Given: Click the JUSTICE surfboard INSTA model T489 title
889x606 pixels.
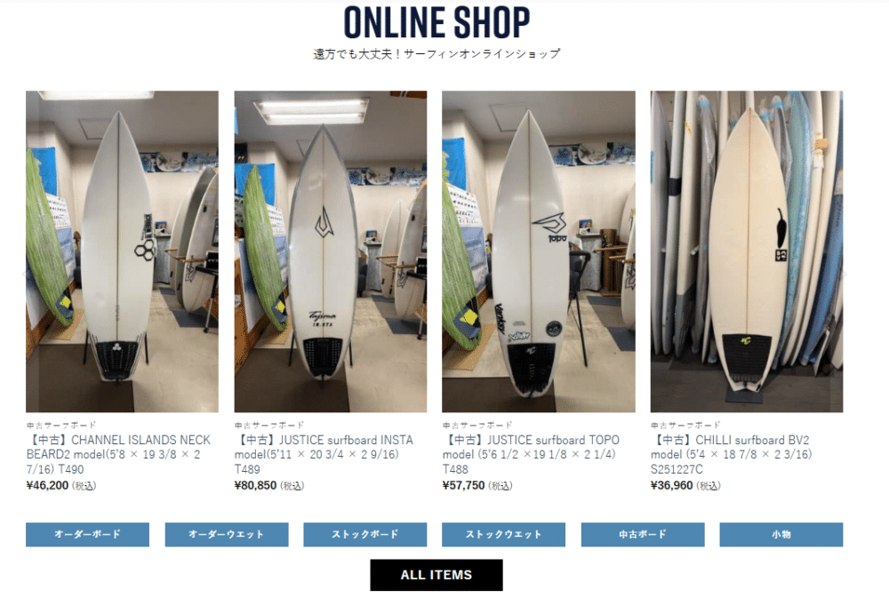Looking at the screenshot, I should pyautogui.click(x=324, y=455).
